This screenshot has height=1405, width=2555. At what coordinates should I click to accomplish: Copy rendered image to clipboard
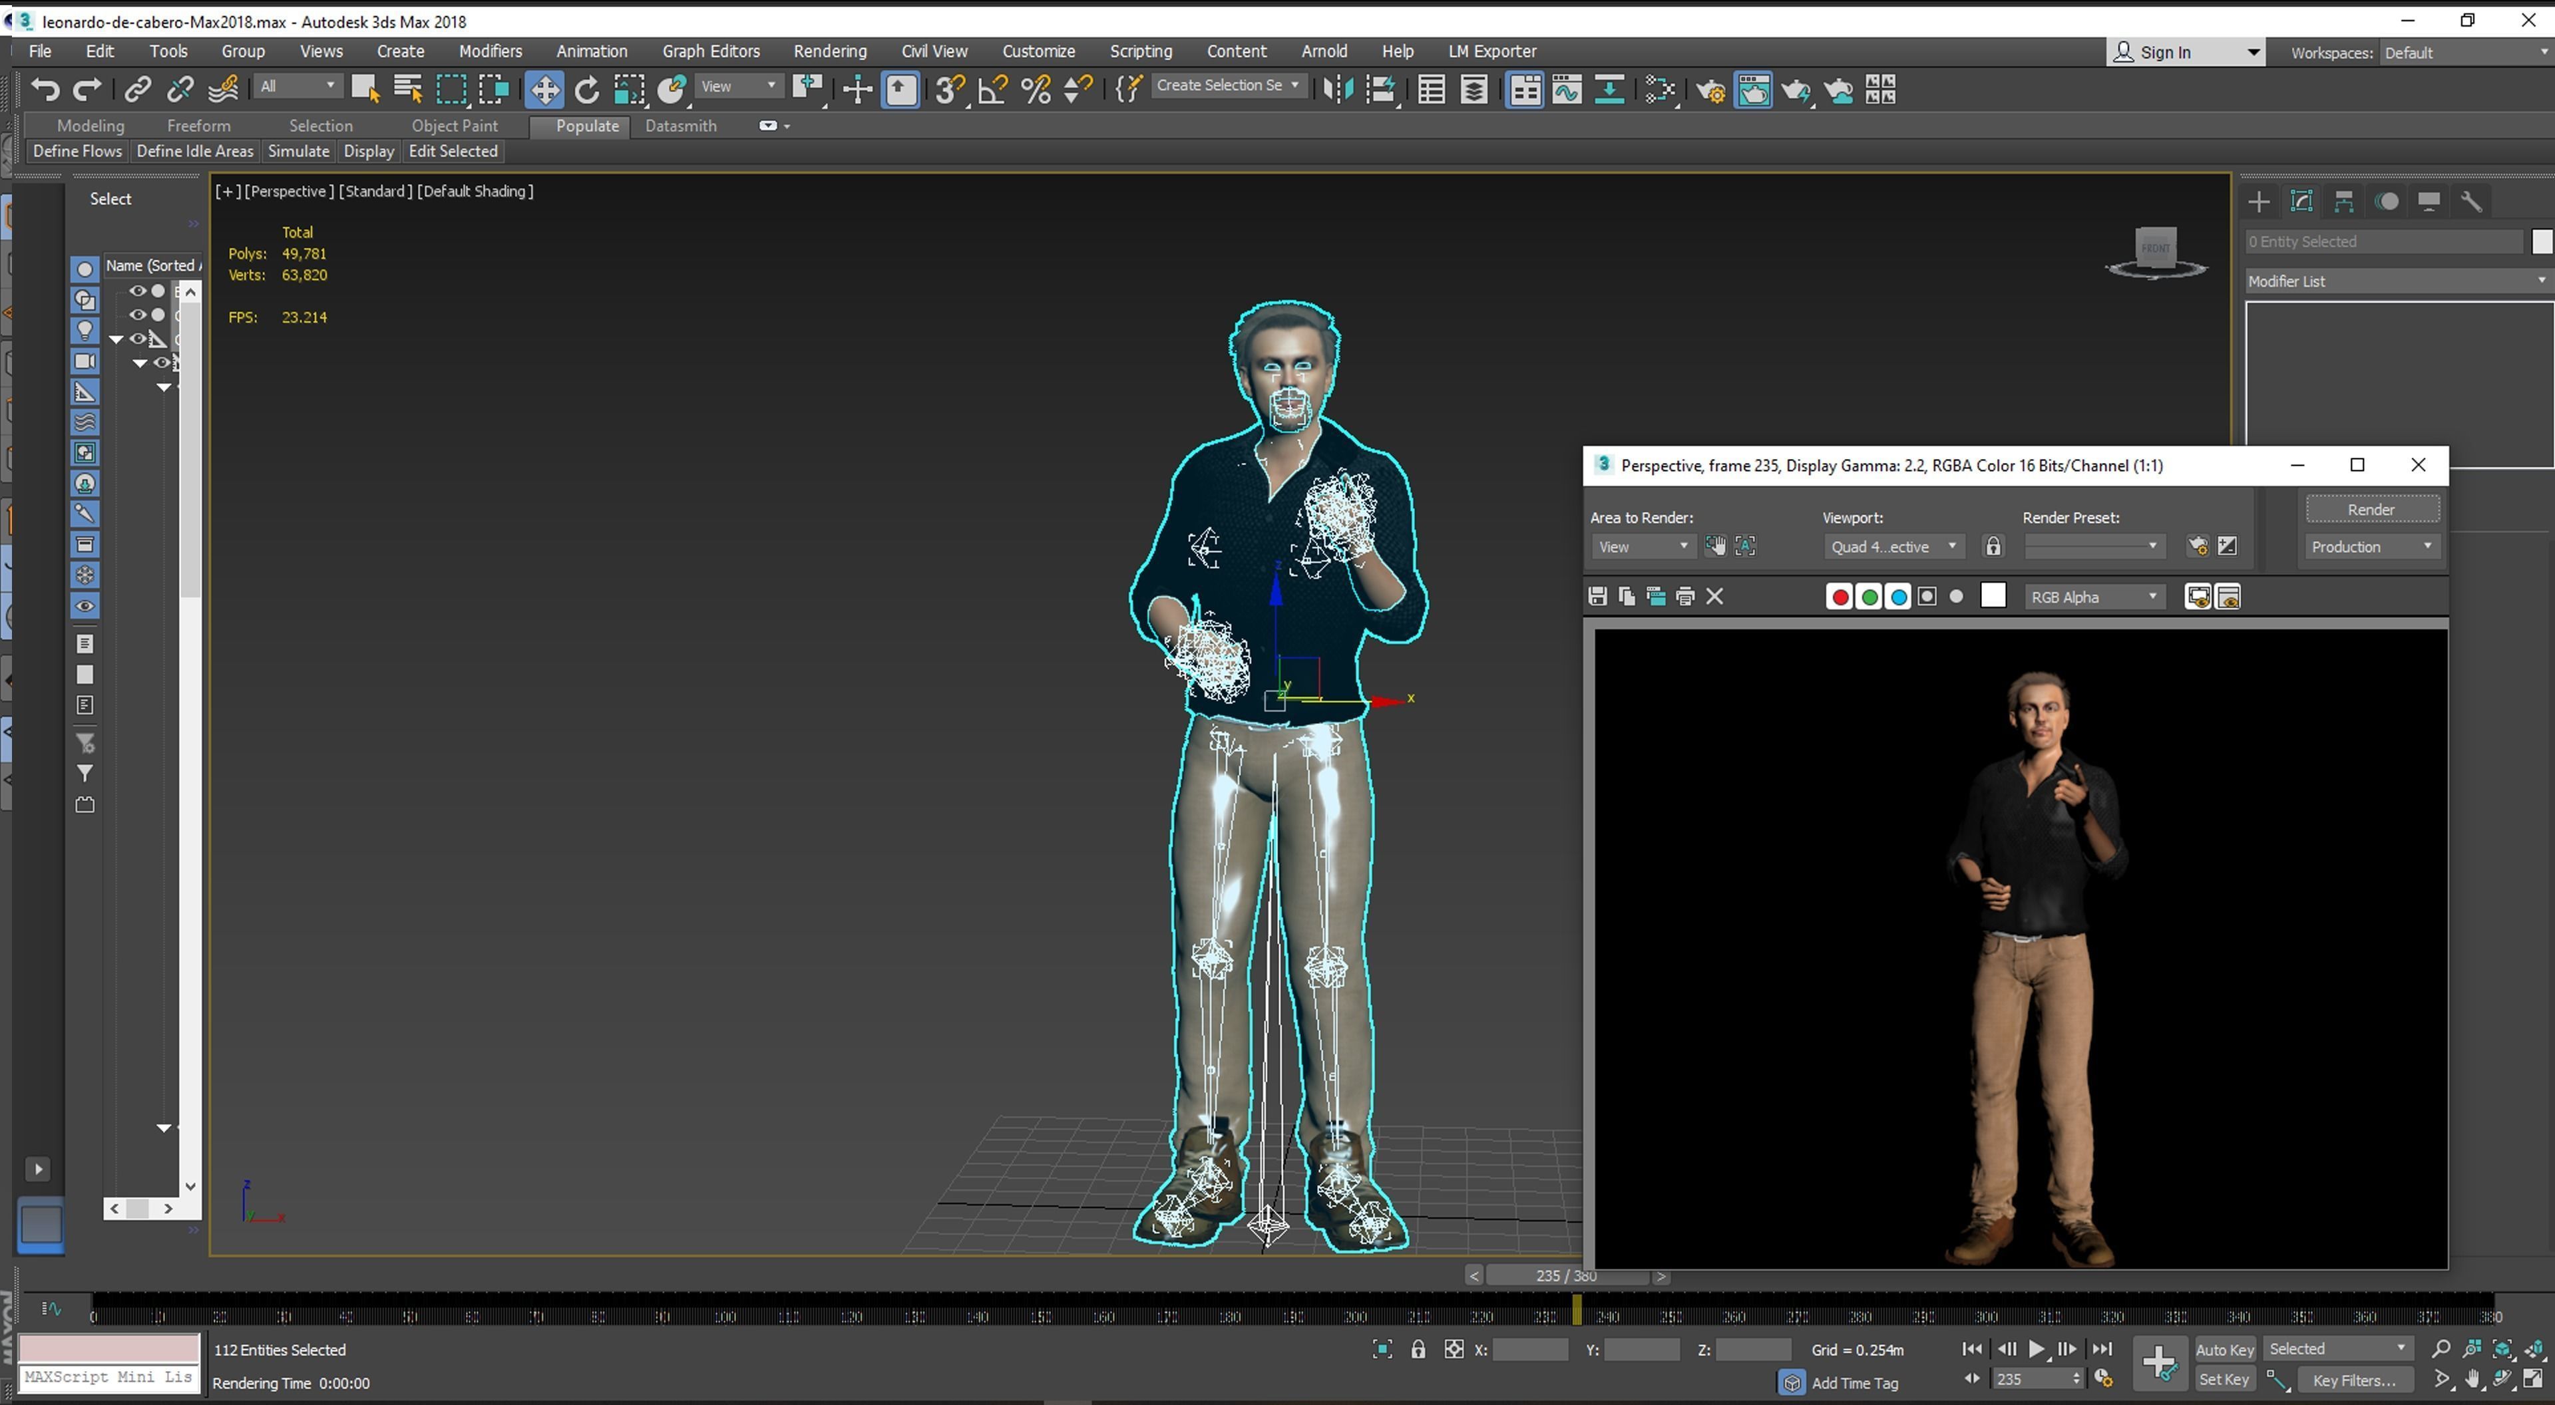pyautogui.click(x=1627, y=596)
